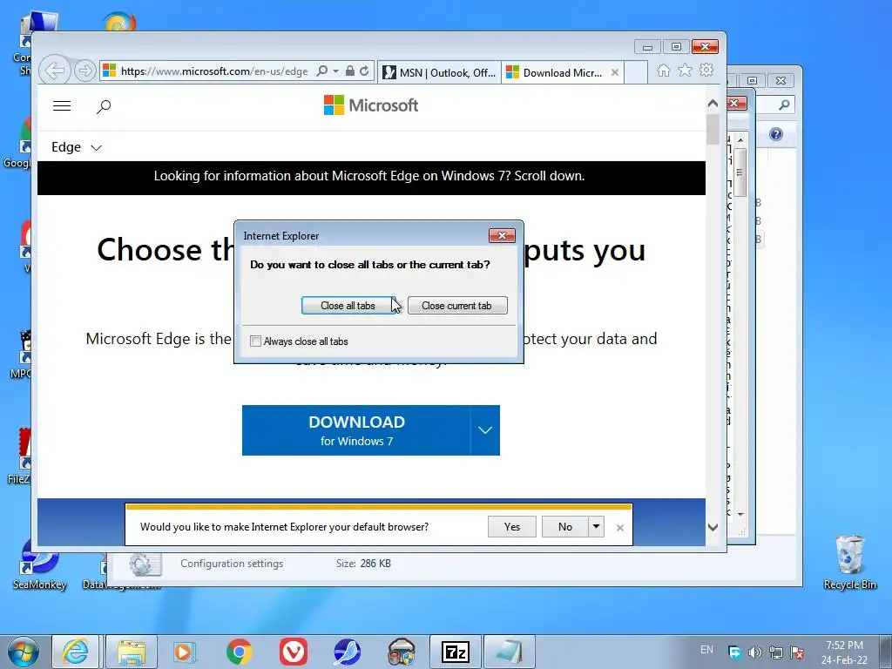
Task: Open the address bar search dropdown arrow
Action: click(335, 71)
